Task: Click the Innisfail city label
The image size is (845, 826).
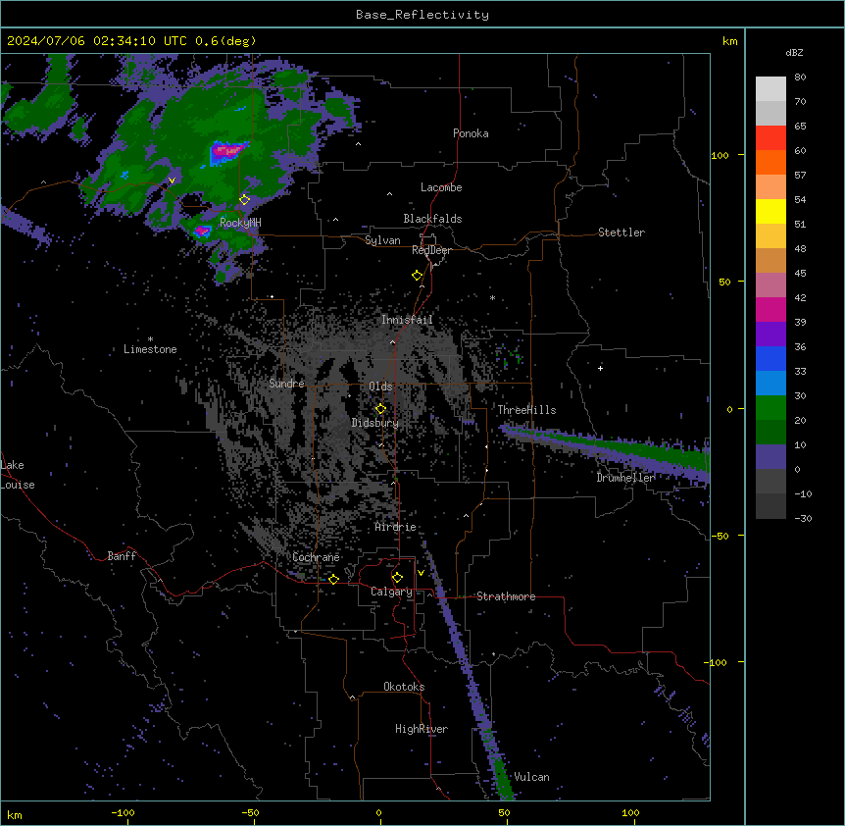Action: tap(407, 320)
